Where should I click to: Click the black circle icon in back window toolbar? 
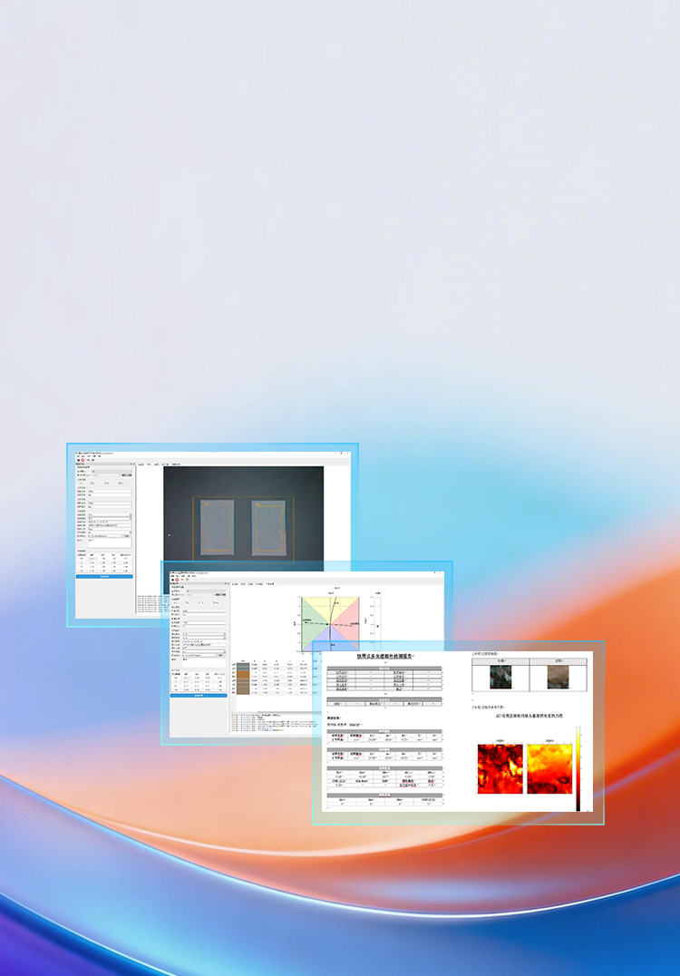(78, 460)
